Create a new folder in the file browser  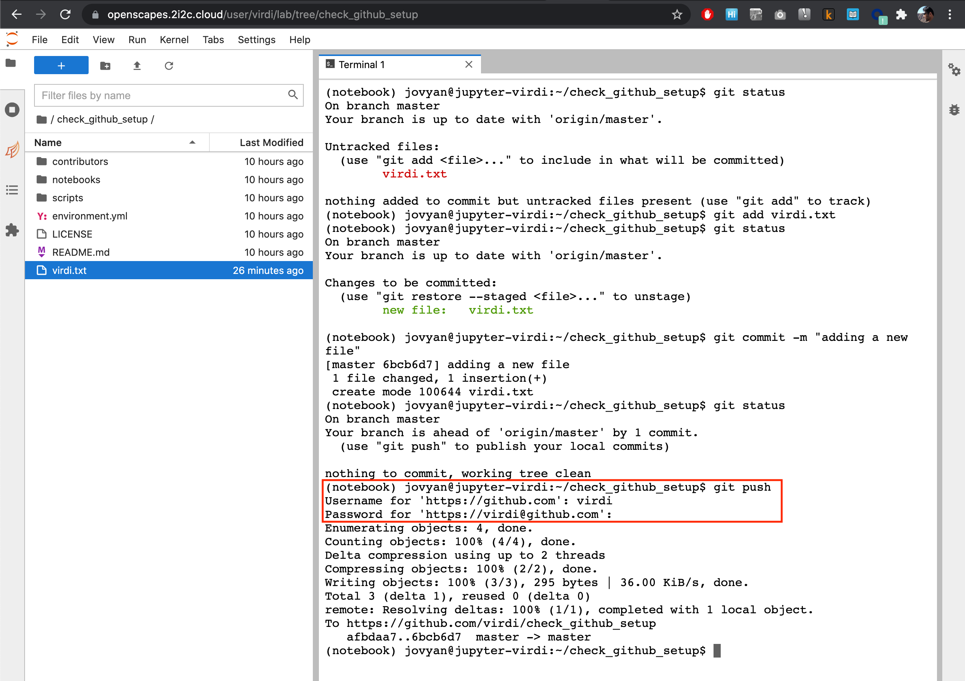pyautogui.click(x=105, y=65)
